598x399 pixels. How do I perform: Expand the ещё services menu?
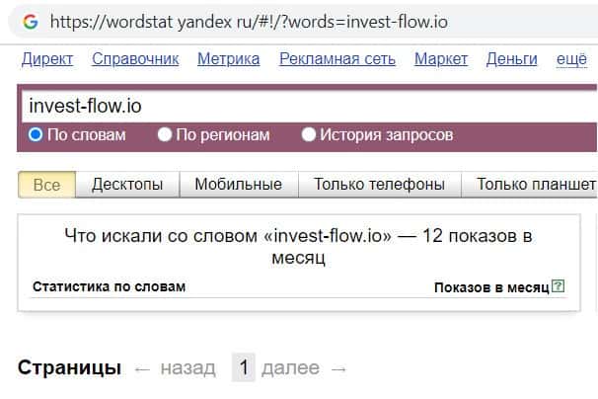pyautogui.click(x=571, y=59)
